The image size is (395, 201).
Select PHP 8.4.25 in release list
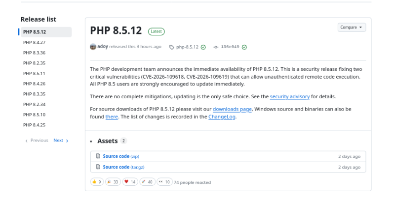pos(34,125)
